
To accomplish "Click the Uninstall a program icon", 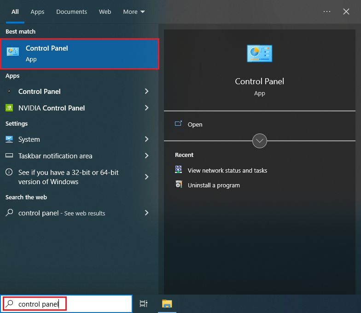I will [179, 185].
